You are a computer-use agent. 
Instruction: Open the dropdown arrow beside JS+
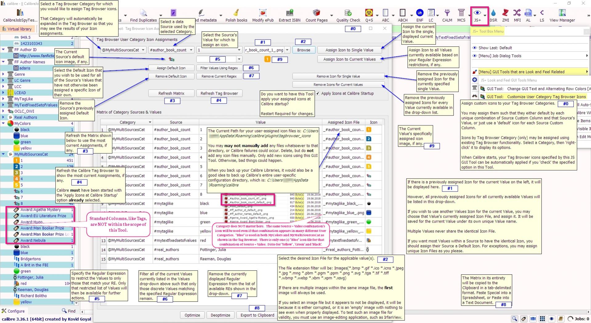[x=485, y=15]
